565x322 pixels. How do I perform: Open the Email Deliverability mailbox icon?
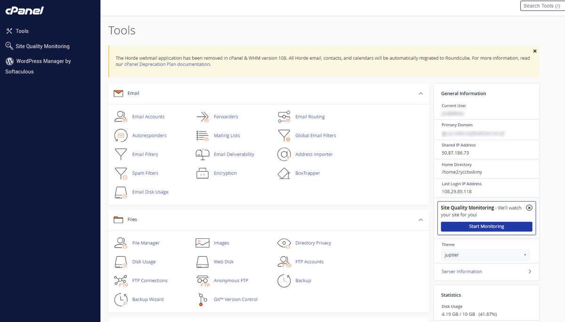tap(202, 154)
